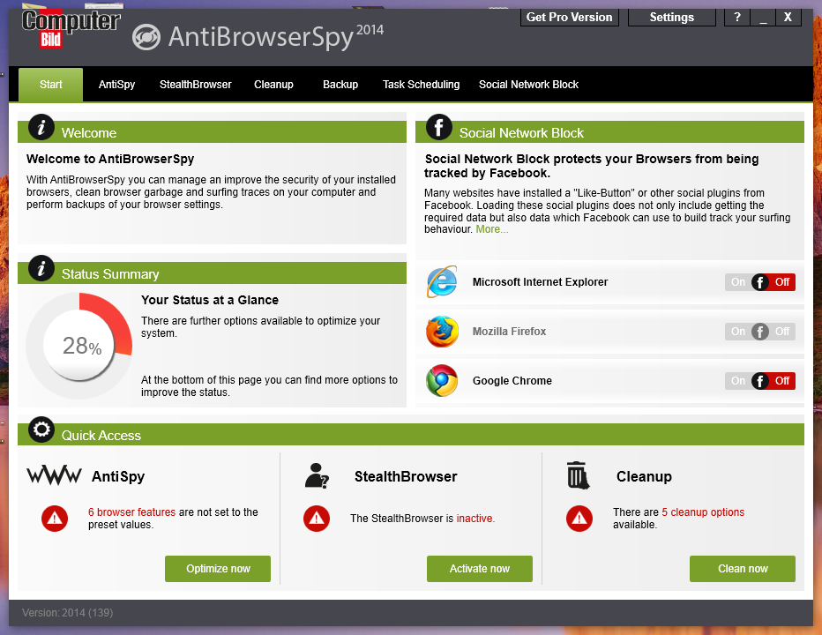Click the Internet Explorer browser icon
Viewport: 822px width, 635px height.
tap(442, 281)
